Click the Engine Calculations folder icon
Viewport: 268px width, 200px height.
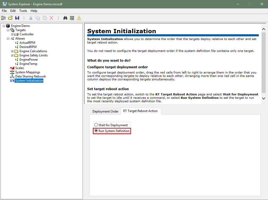[16, 51]
